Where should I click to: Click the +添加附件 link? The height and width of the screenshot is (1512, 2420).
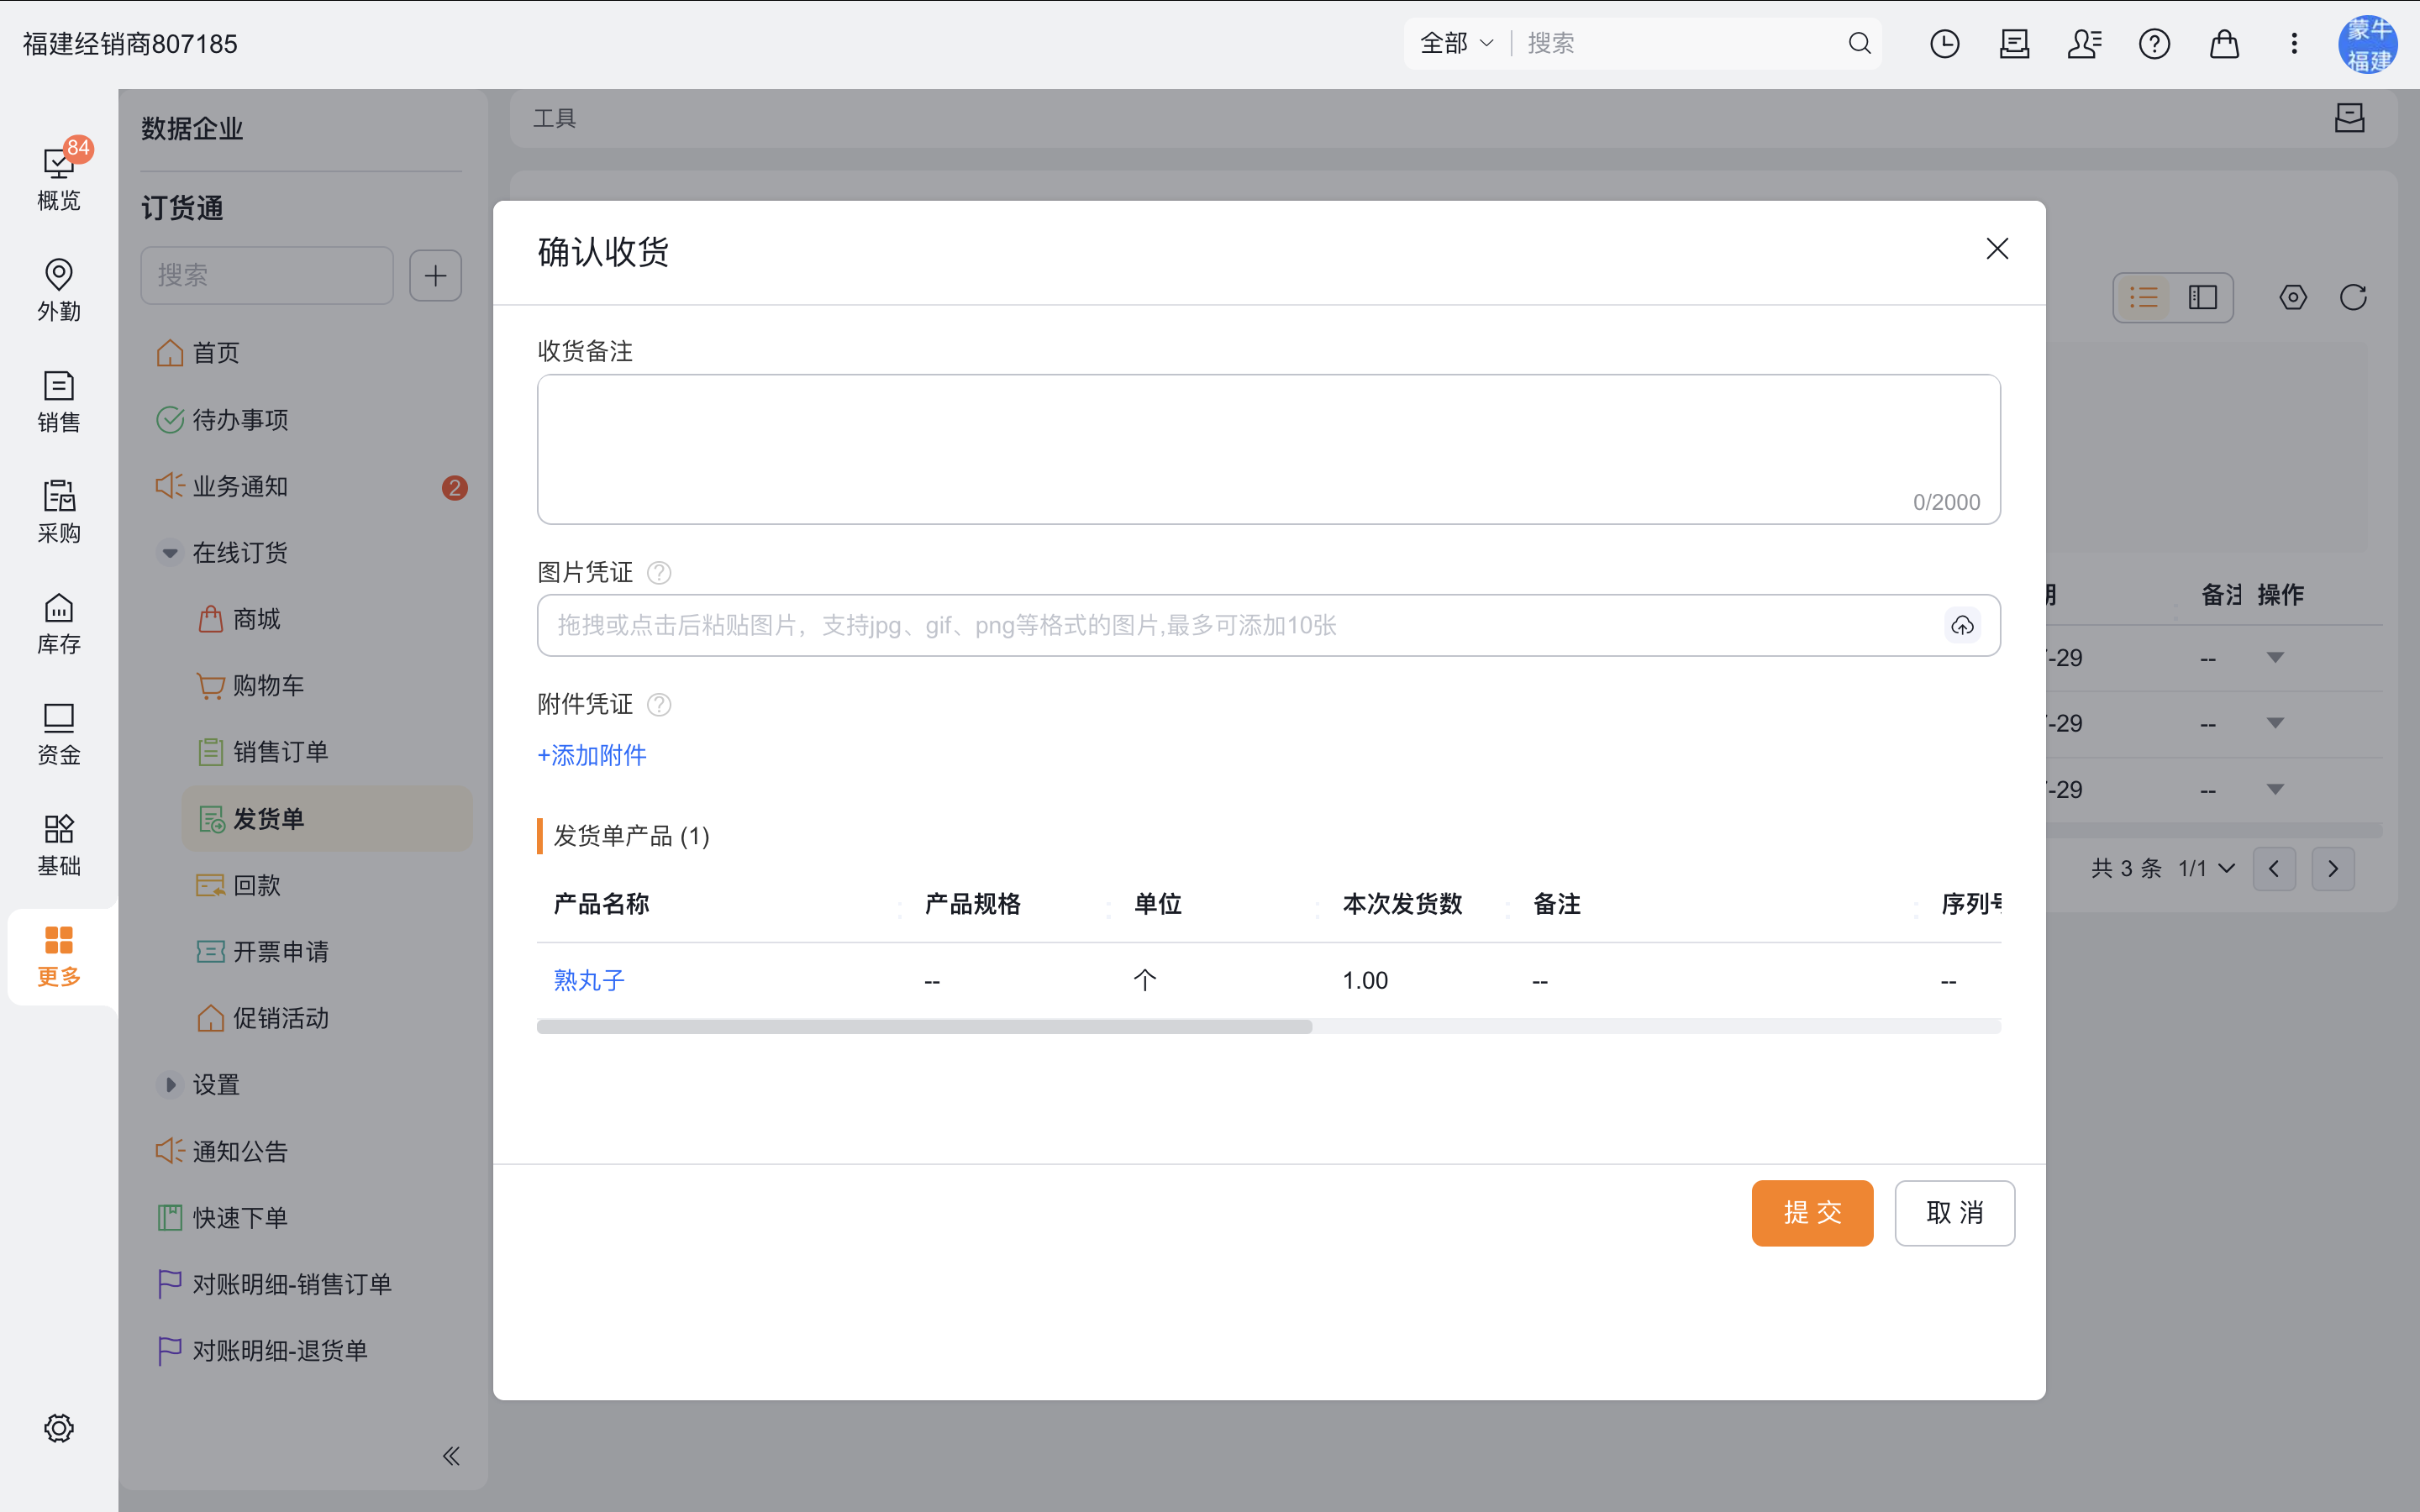click(x=592, y=755)
